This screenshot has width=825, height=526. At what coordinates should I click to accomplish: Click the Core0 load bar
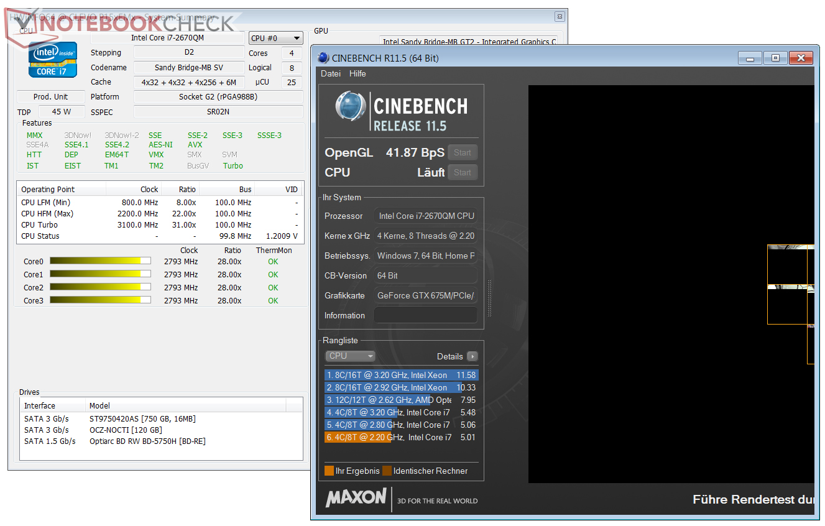tap(100, 261)
